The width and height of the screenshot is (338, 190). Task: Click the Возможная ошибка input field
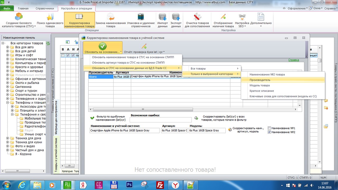161,120
